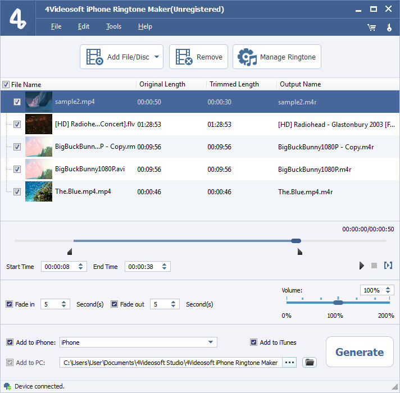This screenshot has width=400, height=393.
Task: Open the Help menu
Action: 145,26
